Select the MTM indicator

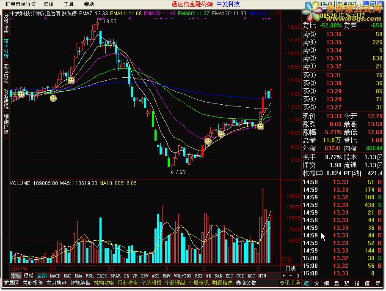click(262, 276)
